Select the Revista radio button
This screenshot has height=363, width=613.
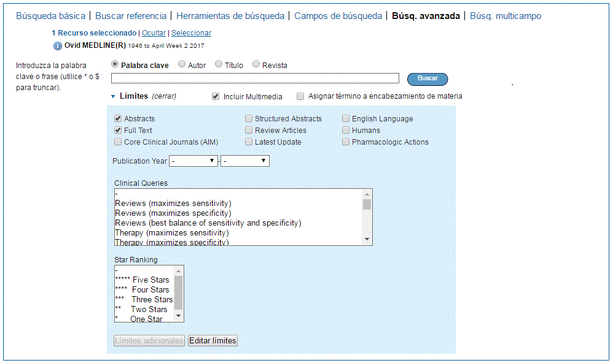coord(256,64)
